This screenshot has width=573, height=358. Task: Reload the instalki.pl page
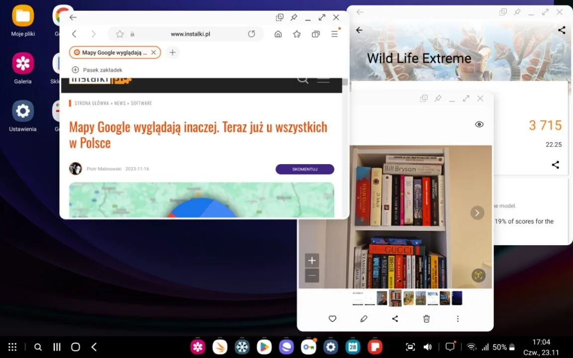click(x=252, y=34)
